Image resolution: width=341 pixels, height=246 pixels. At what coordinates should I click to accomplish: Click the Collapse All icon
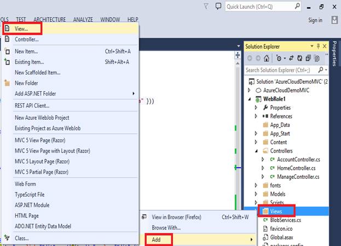(308, 58)
